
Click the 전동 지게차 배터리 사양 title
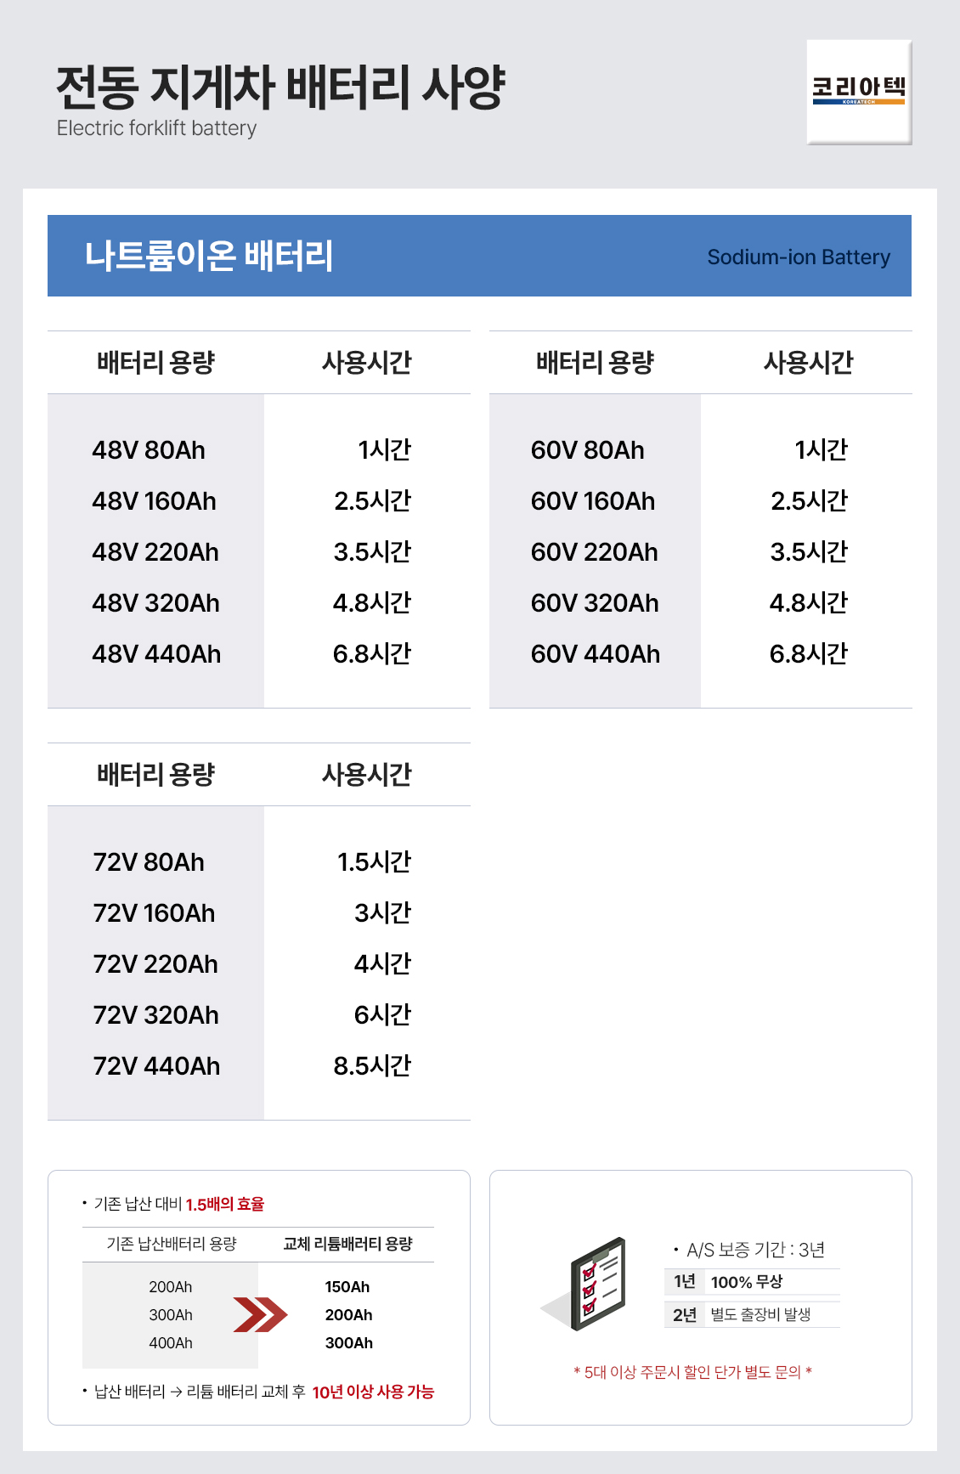(x=280, y=88)
